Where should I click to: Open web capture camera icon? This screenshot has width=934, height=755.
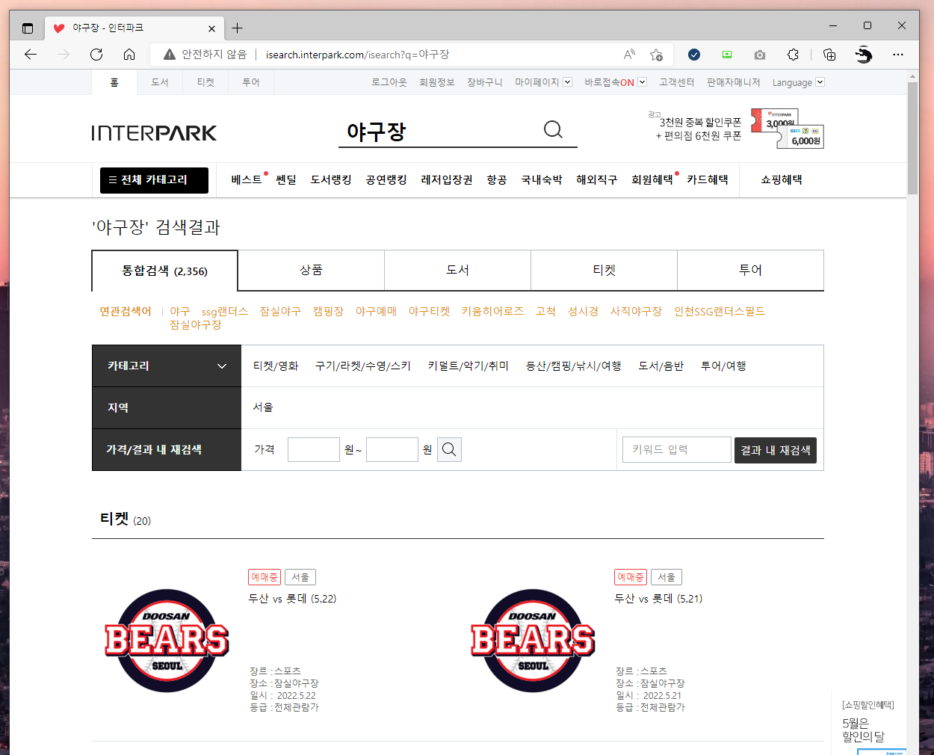(x=760, y=55)
